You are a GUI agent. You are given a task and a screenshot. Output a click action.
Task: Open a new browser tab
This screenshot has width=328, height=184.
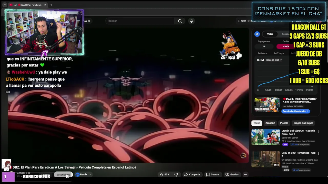pos(51,5)
